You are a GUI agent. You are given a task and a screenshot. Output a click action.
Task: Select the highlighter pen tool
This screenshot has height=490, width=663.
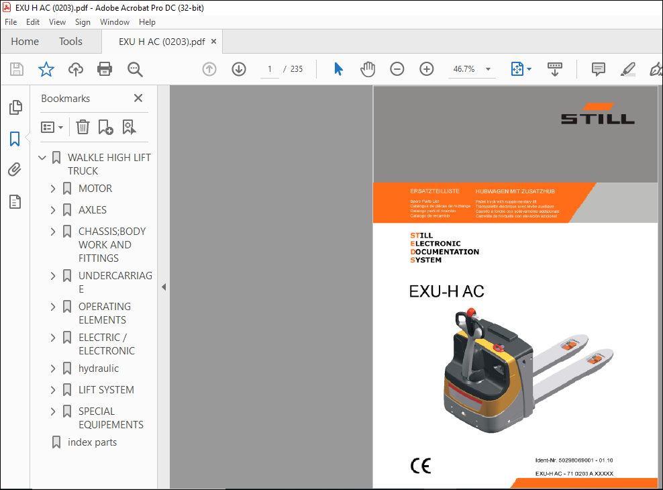pos(628,69)
